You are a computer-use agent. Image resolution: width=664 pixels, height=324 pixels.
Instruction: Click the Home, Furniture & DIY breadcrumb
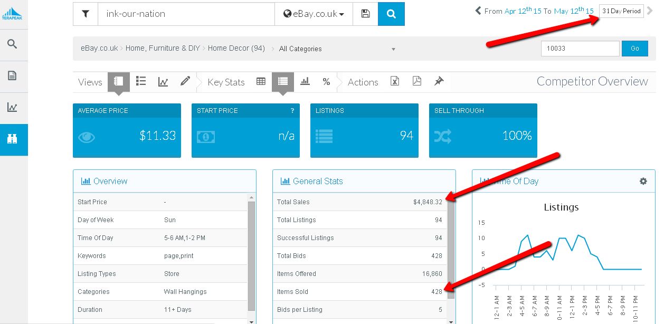[x=163, y=48]
